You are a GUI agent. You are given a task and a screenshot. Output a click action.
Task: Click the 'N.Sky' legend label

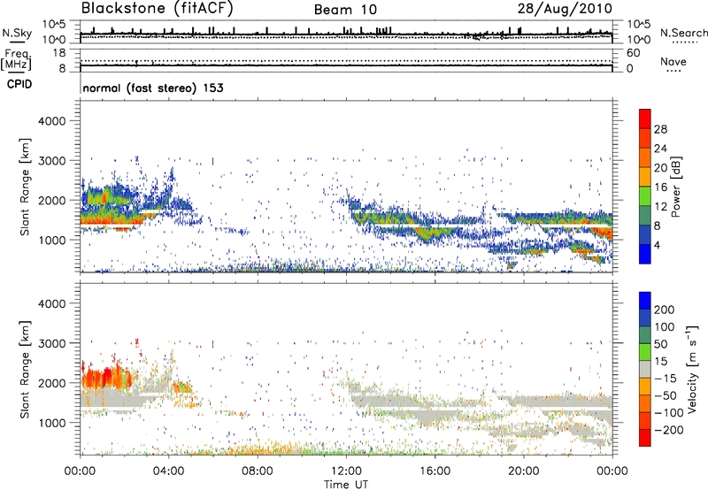[17, 33]
